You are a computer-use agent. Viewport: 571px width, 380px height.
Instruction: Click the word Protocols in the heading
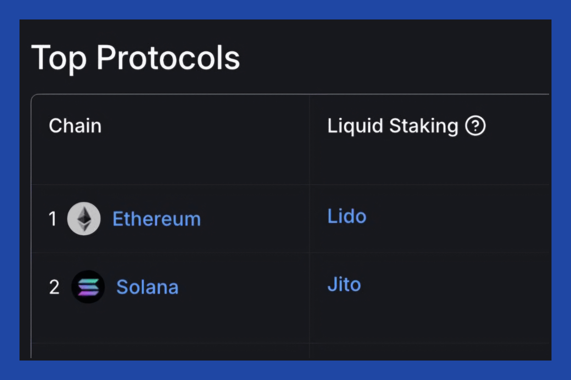pyautogui.click(x=168, y=58)
